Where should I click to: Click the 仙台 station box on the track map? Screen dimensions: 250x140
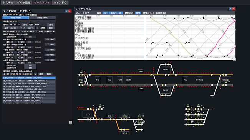point(109,80)
